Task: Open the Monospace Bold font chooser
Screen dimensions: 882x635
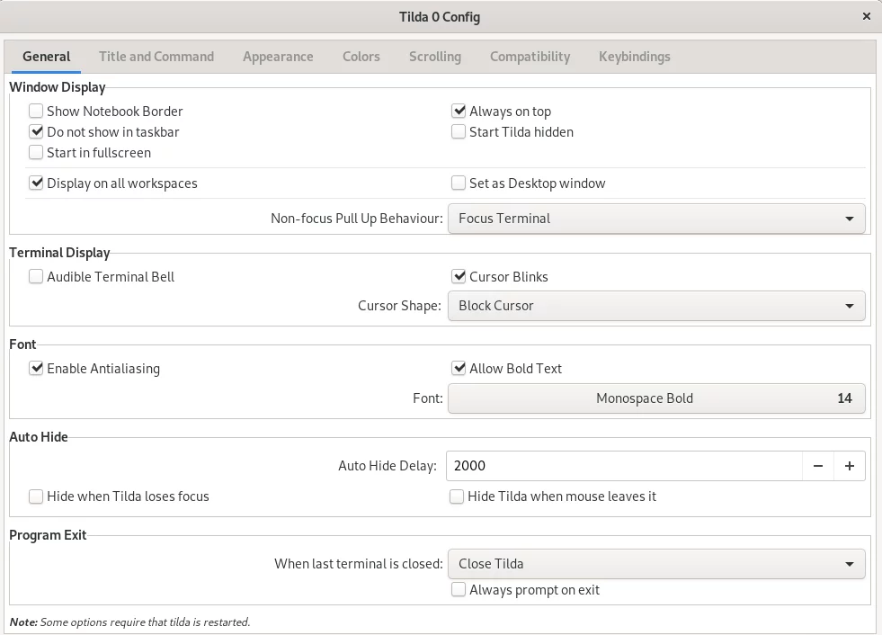Action: click(656, 398)
